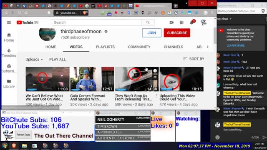Open a new browser tab with plus button
Screen dimensions: 267x150
[x=176, y=6]
